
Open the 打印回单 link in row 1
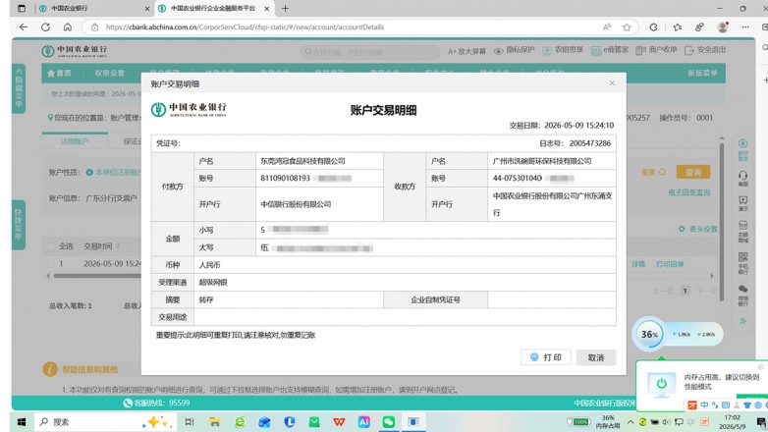pyautogui.click(x=670, y=264)
